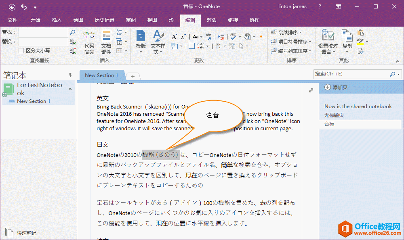Click the paste clipboard icon in 其他 group
Image resolution: width=404 pixels, height=240 pixels.
click(360, 32)
